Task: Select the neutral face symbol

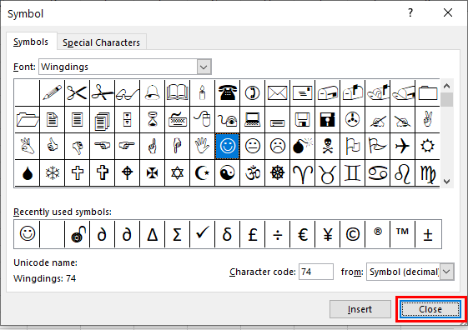Action: (253, 147)
